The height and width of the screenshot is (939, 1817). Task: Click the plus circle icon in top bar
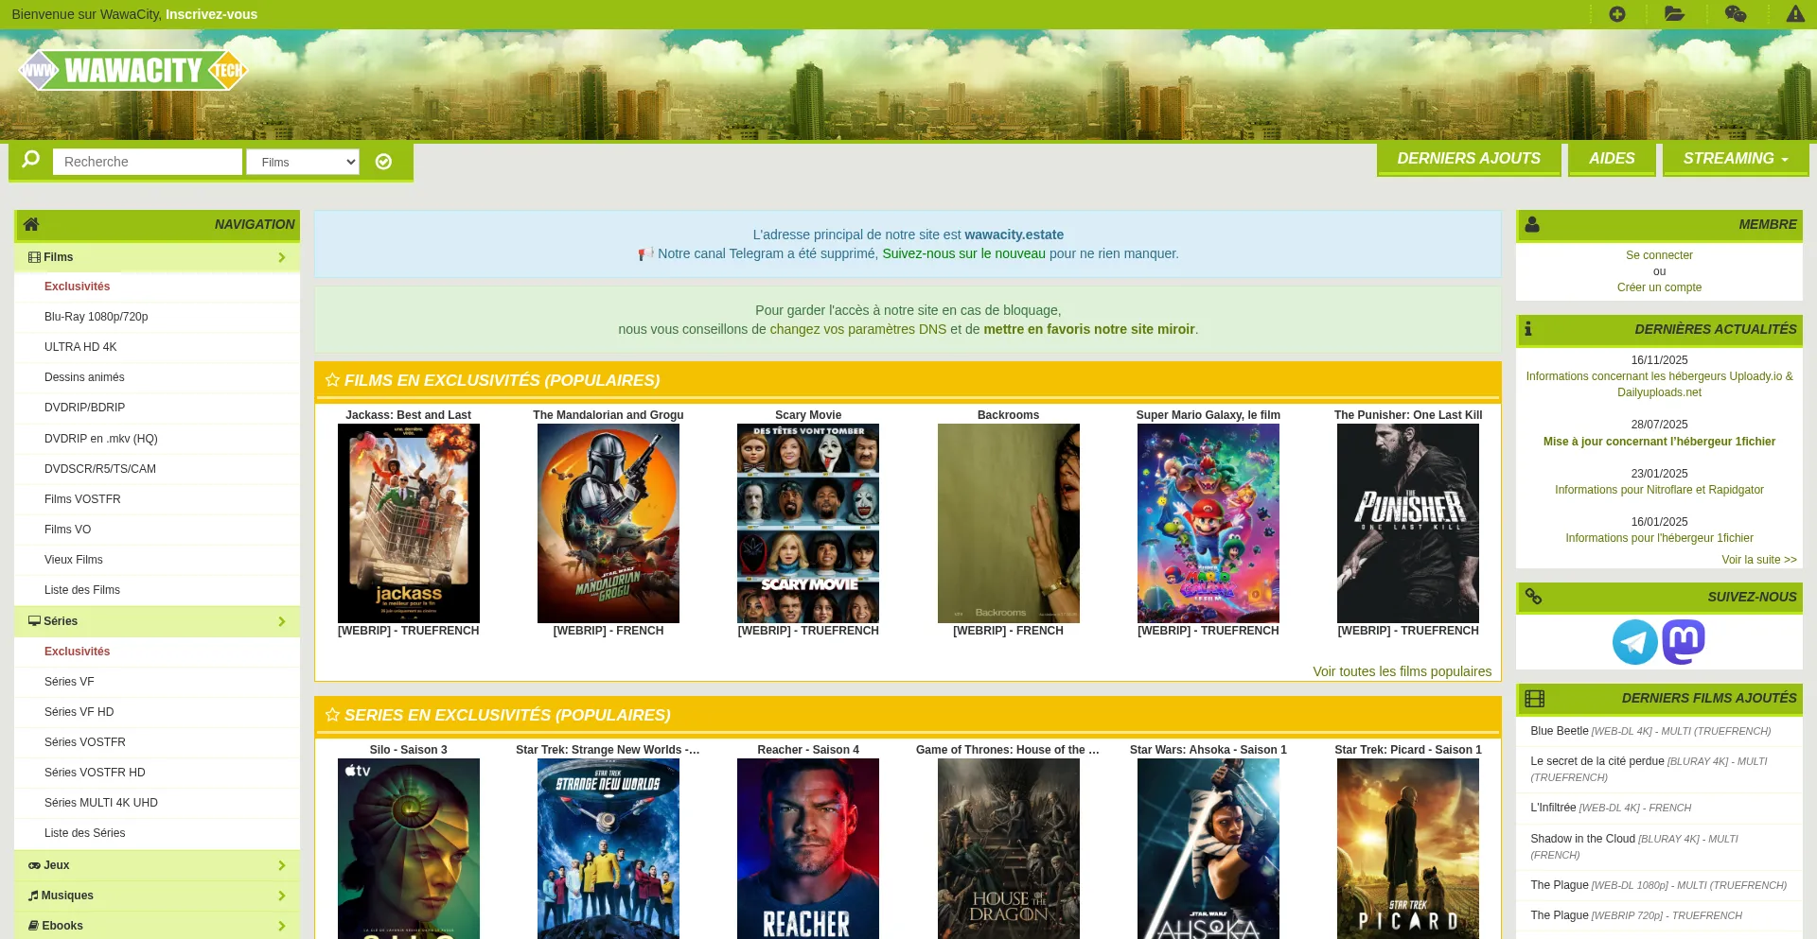1617,14
